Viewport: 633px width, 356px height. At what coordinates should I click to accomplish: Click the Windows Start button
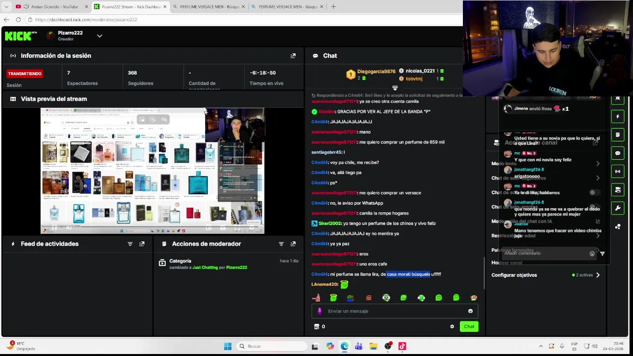coord(227,346)
